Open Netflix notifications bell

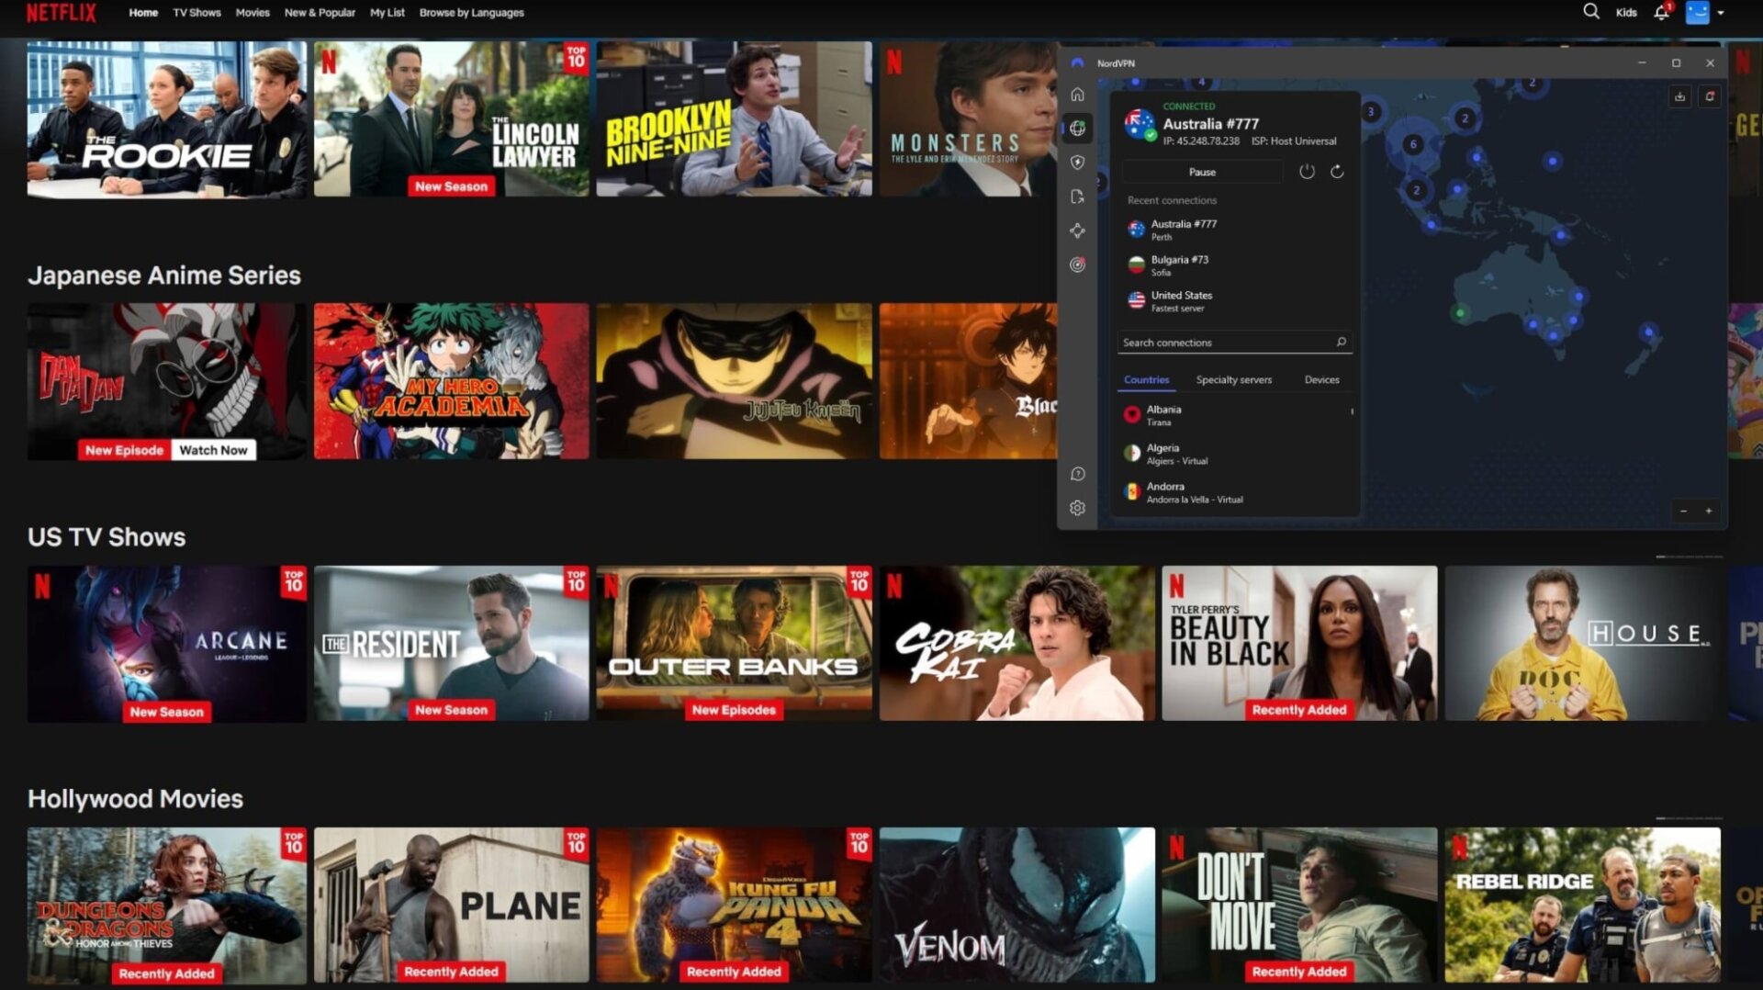click(x=1661, y=12)
